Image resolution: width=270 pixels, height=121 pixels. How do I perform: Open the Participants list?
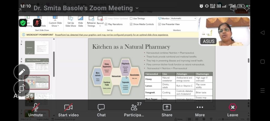tap(134, 110)
